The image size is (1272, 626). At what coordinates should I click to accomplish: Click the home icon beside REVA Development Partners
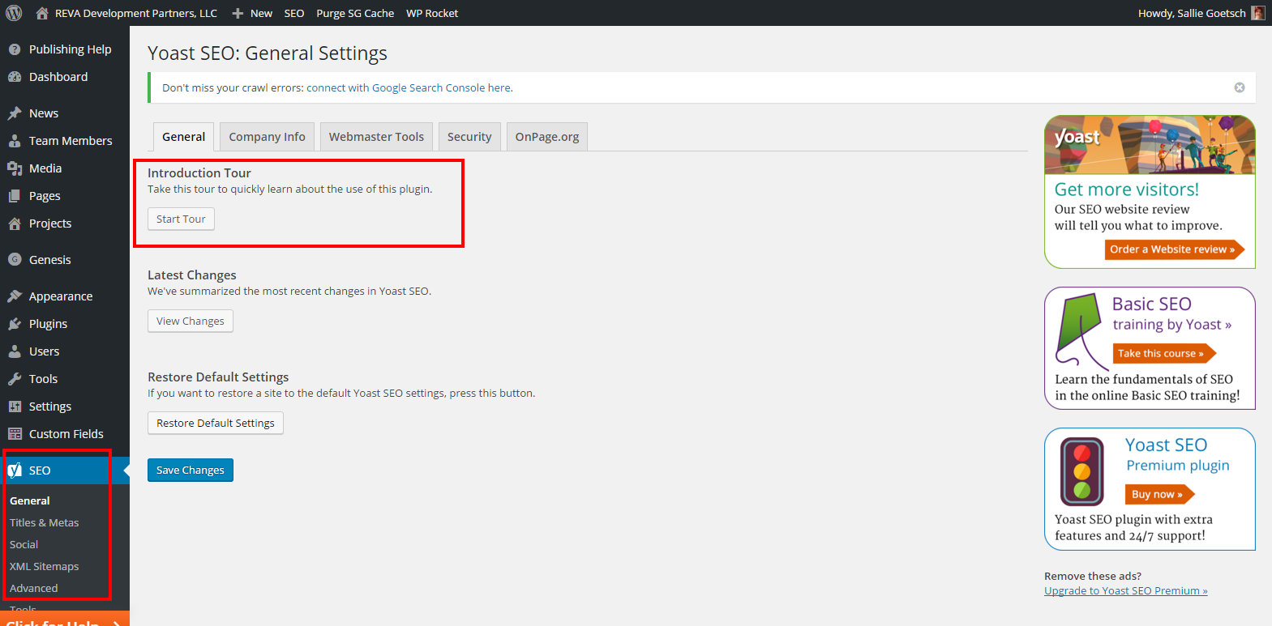[42, 13]
